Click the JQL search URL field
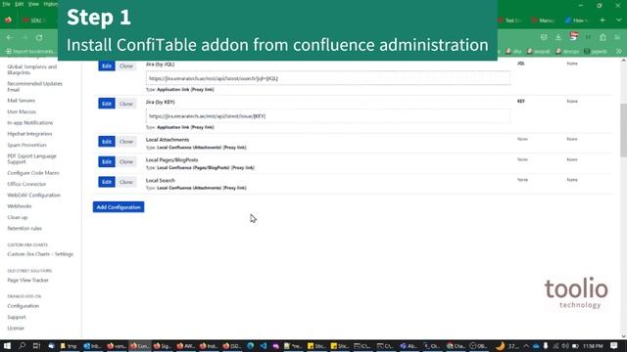Viewport: 627px width, 352px height. click(x=328, y=78)
